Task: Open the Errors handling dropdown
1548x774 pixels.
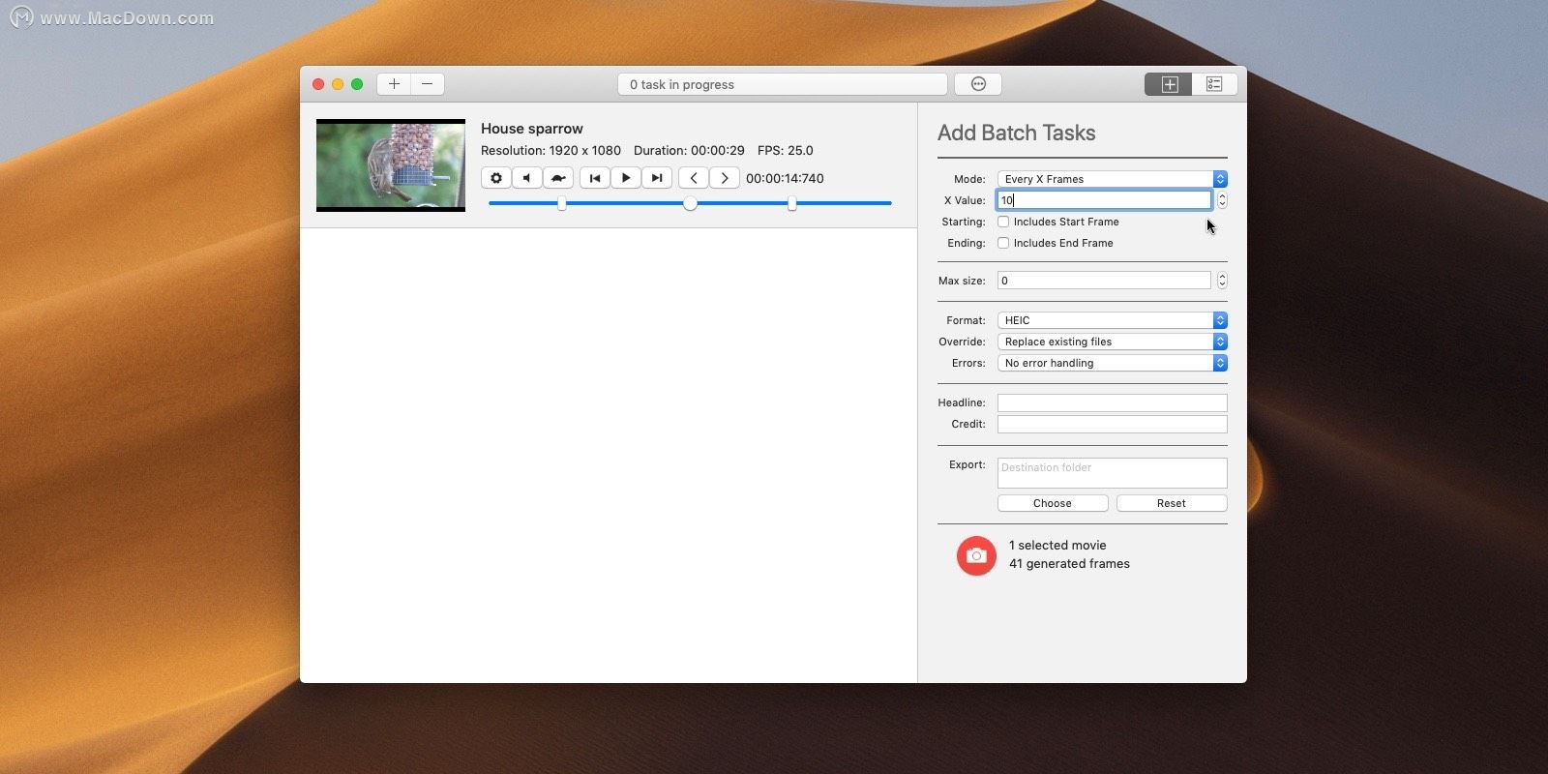Action: [x=1113, y=363]
